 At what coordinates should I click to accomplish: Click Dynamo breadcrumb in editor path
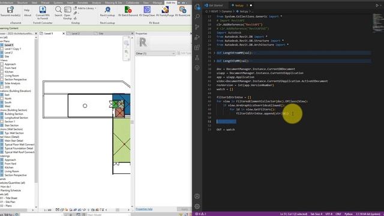[x=227, y=11]
